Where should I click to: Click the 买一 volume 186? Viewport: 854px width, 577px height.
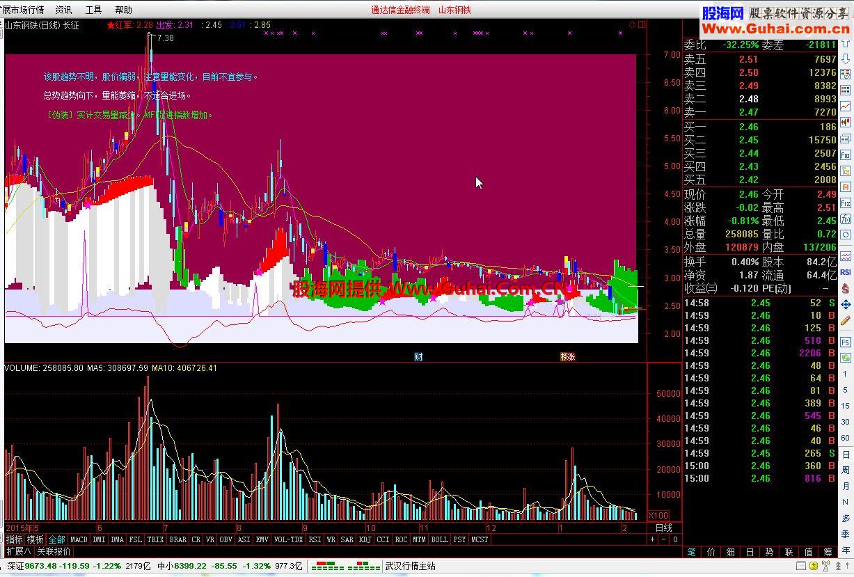coord(828,127)
